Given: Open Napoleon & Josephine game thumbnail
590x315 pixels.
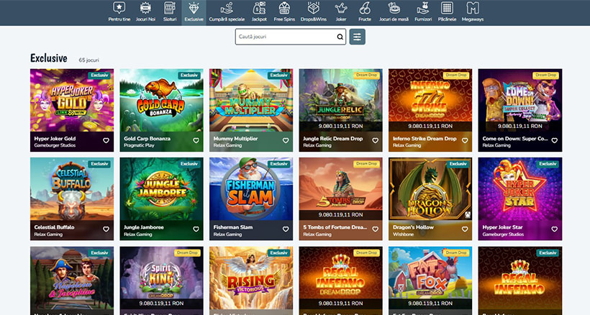Looking at the screenshot, I should tap(72, 278).
